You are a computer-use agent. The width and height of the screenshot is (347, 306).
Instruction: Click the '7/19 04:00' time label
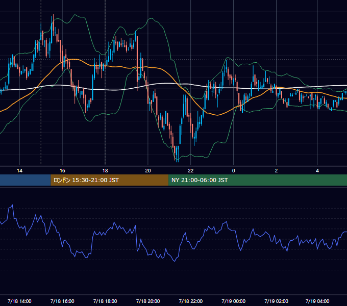pyautogui.click(x=317, y=301)
